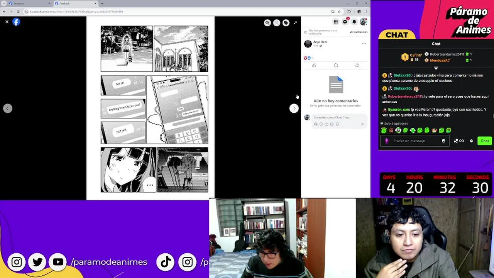The height and width of the screenshot is (278, 494).
Task: Click the purple icon in message box
Action: [387, 141]
